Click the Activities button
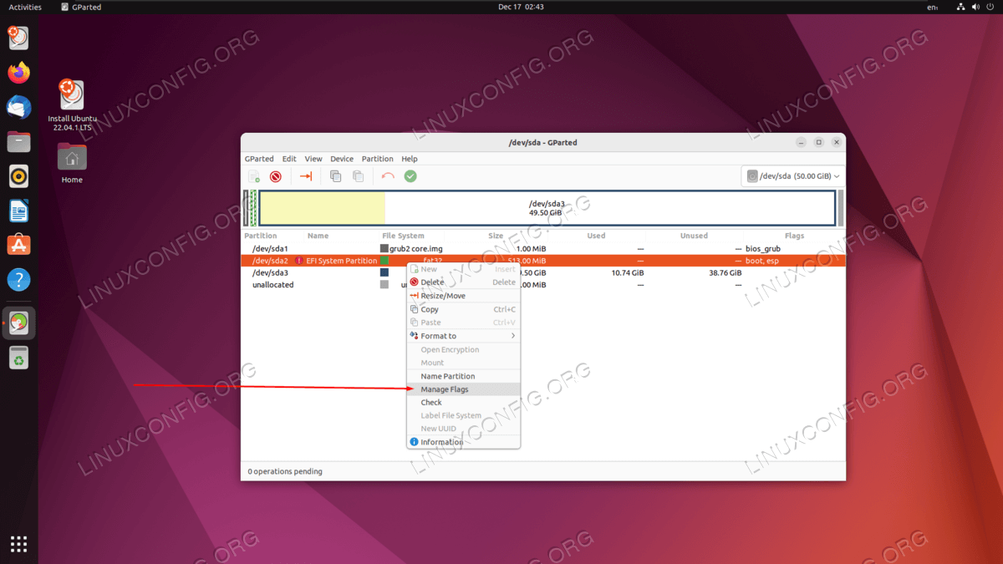The width and height of the screenshot is (1003, 564). [x=25, y=7]
